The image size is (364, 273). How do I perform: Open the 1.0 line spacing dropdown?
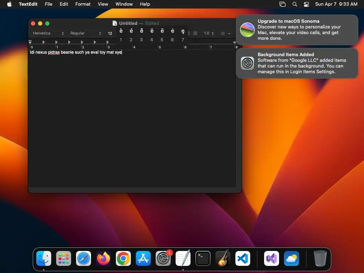point(208,33)
